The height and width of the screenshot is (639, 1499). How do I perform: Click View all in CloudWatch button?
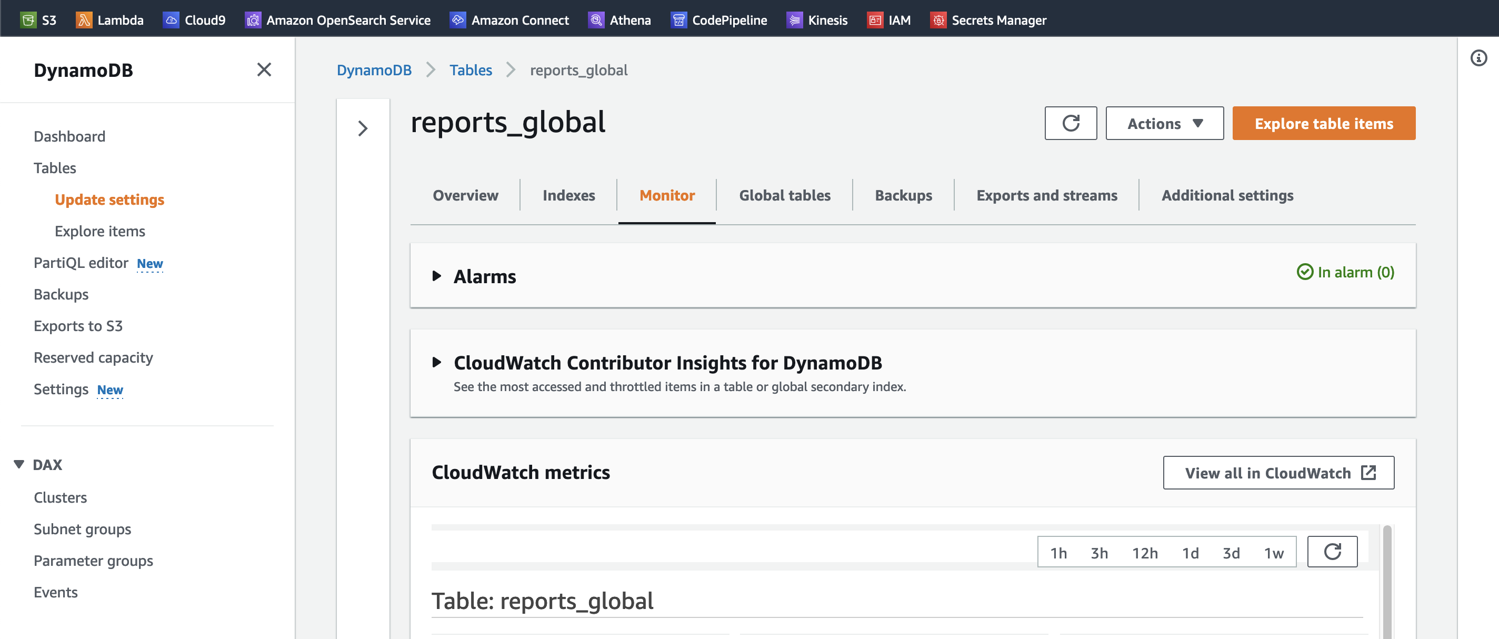coord(1278,473)
